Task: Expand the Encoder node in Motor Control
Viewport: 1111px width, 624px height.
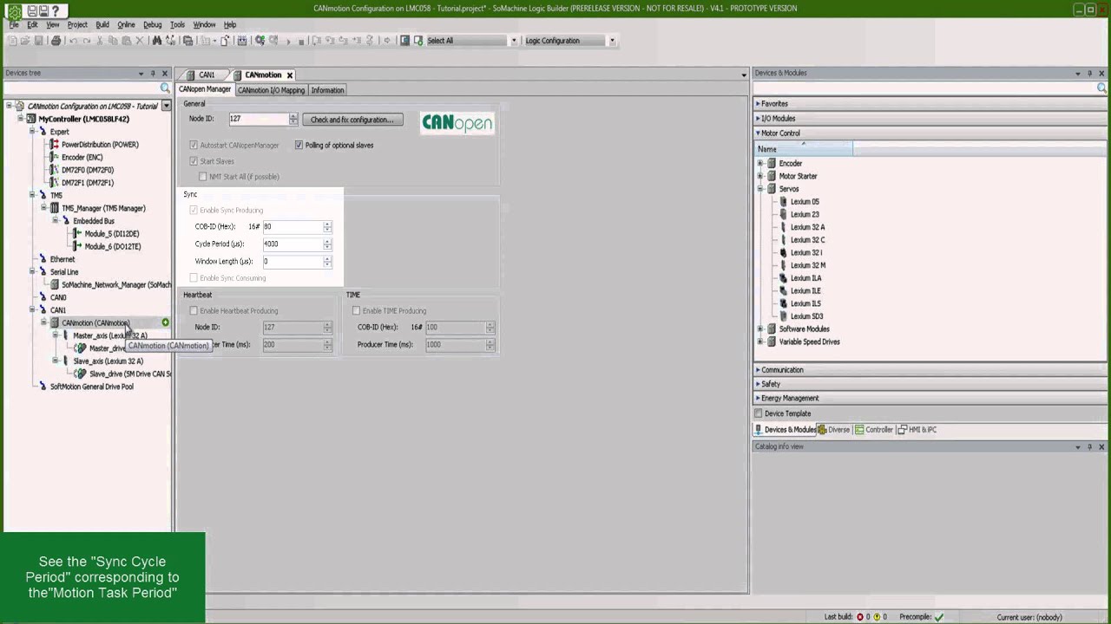Action: (x=760, y=164)
